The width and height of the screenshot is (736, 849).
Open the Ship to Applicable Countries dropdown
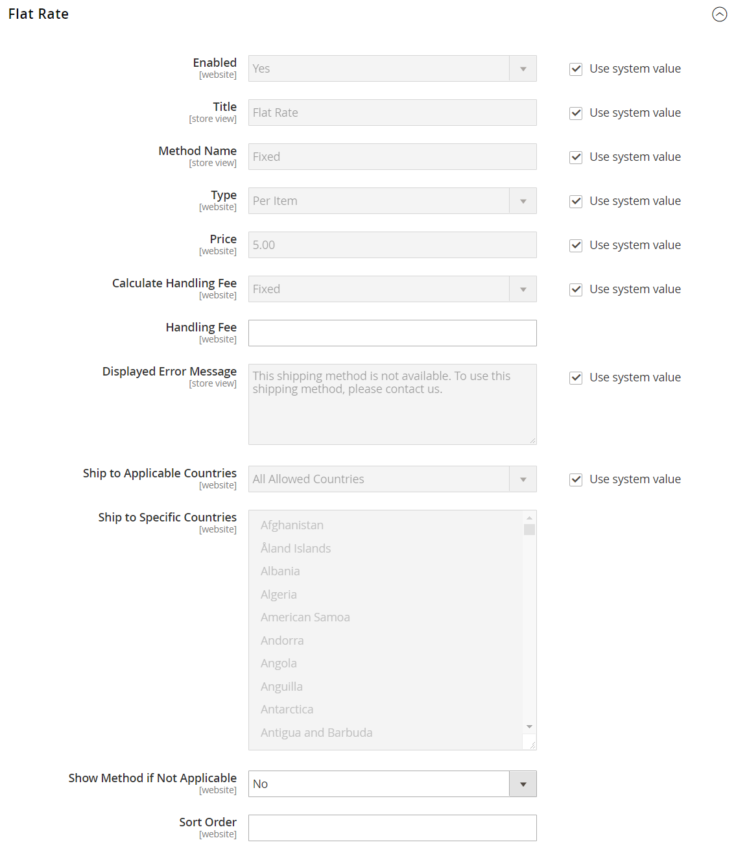[x=523, y=479]
